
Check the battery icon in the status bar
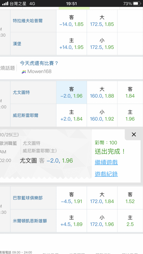[137, 3]
